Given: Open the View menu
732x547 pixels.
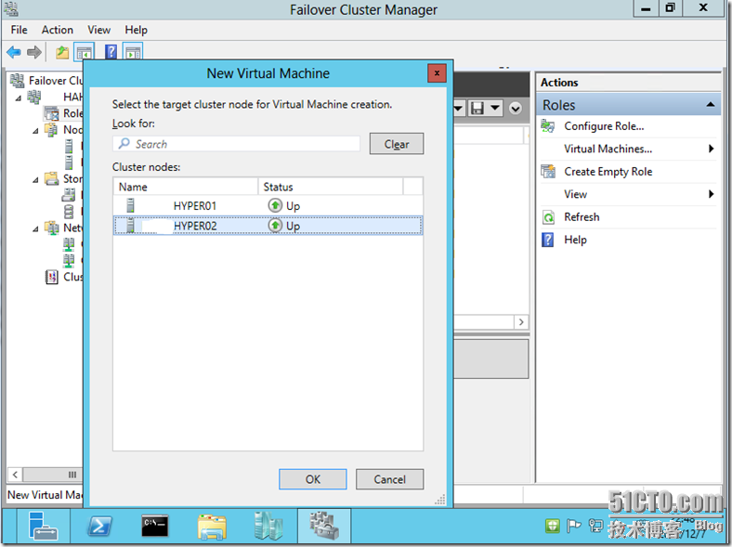Looking at the screenshot, I should pos(99,30).
